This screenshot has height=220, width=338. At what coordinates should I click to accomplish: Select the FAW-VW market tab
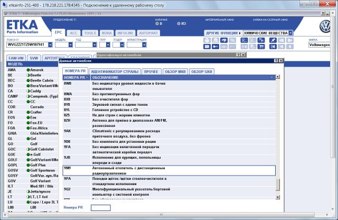click(16, 58)
